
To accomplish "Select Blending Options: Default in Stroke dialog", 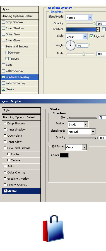I will (x=21, y=117).
